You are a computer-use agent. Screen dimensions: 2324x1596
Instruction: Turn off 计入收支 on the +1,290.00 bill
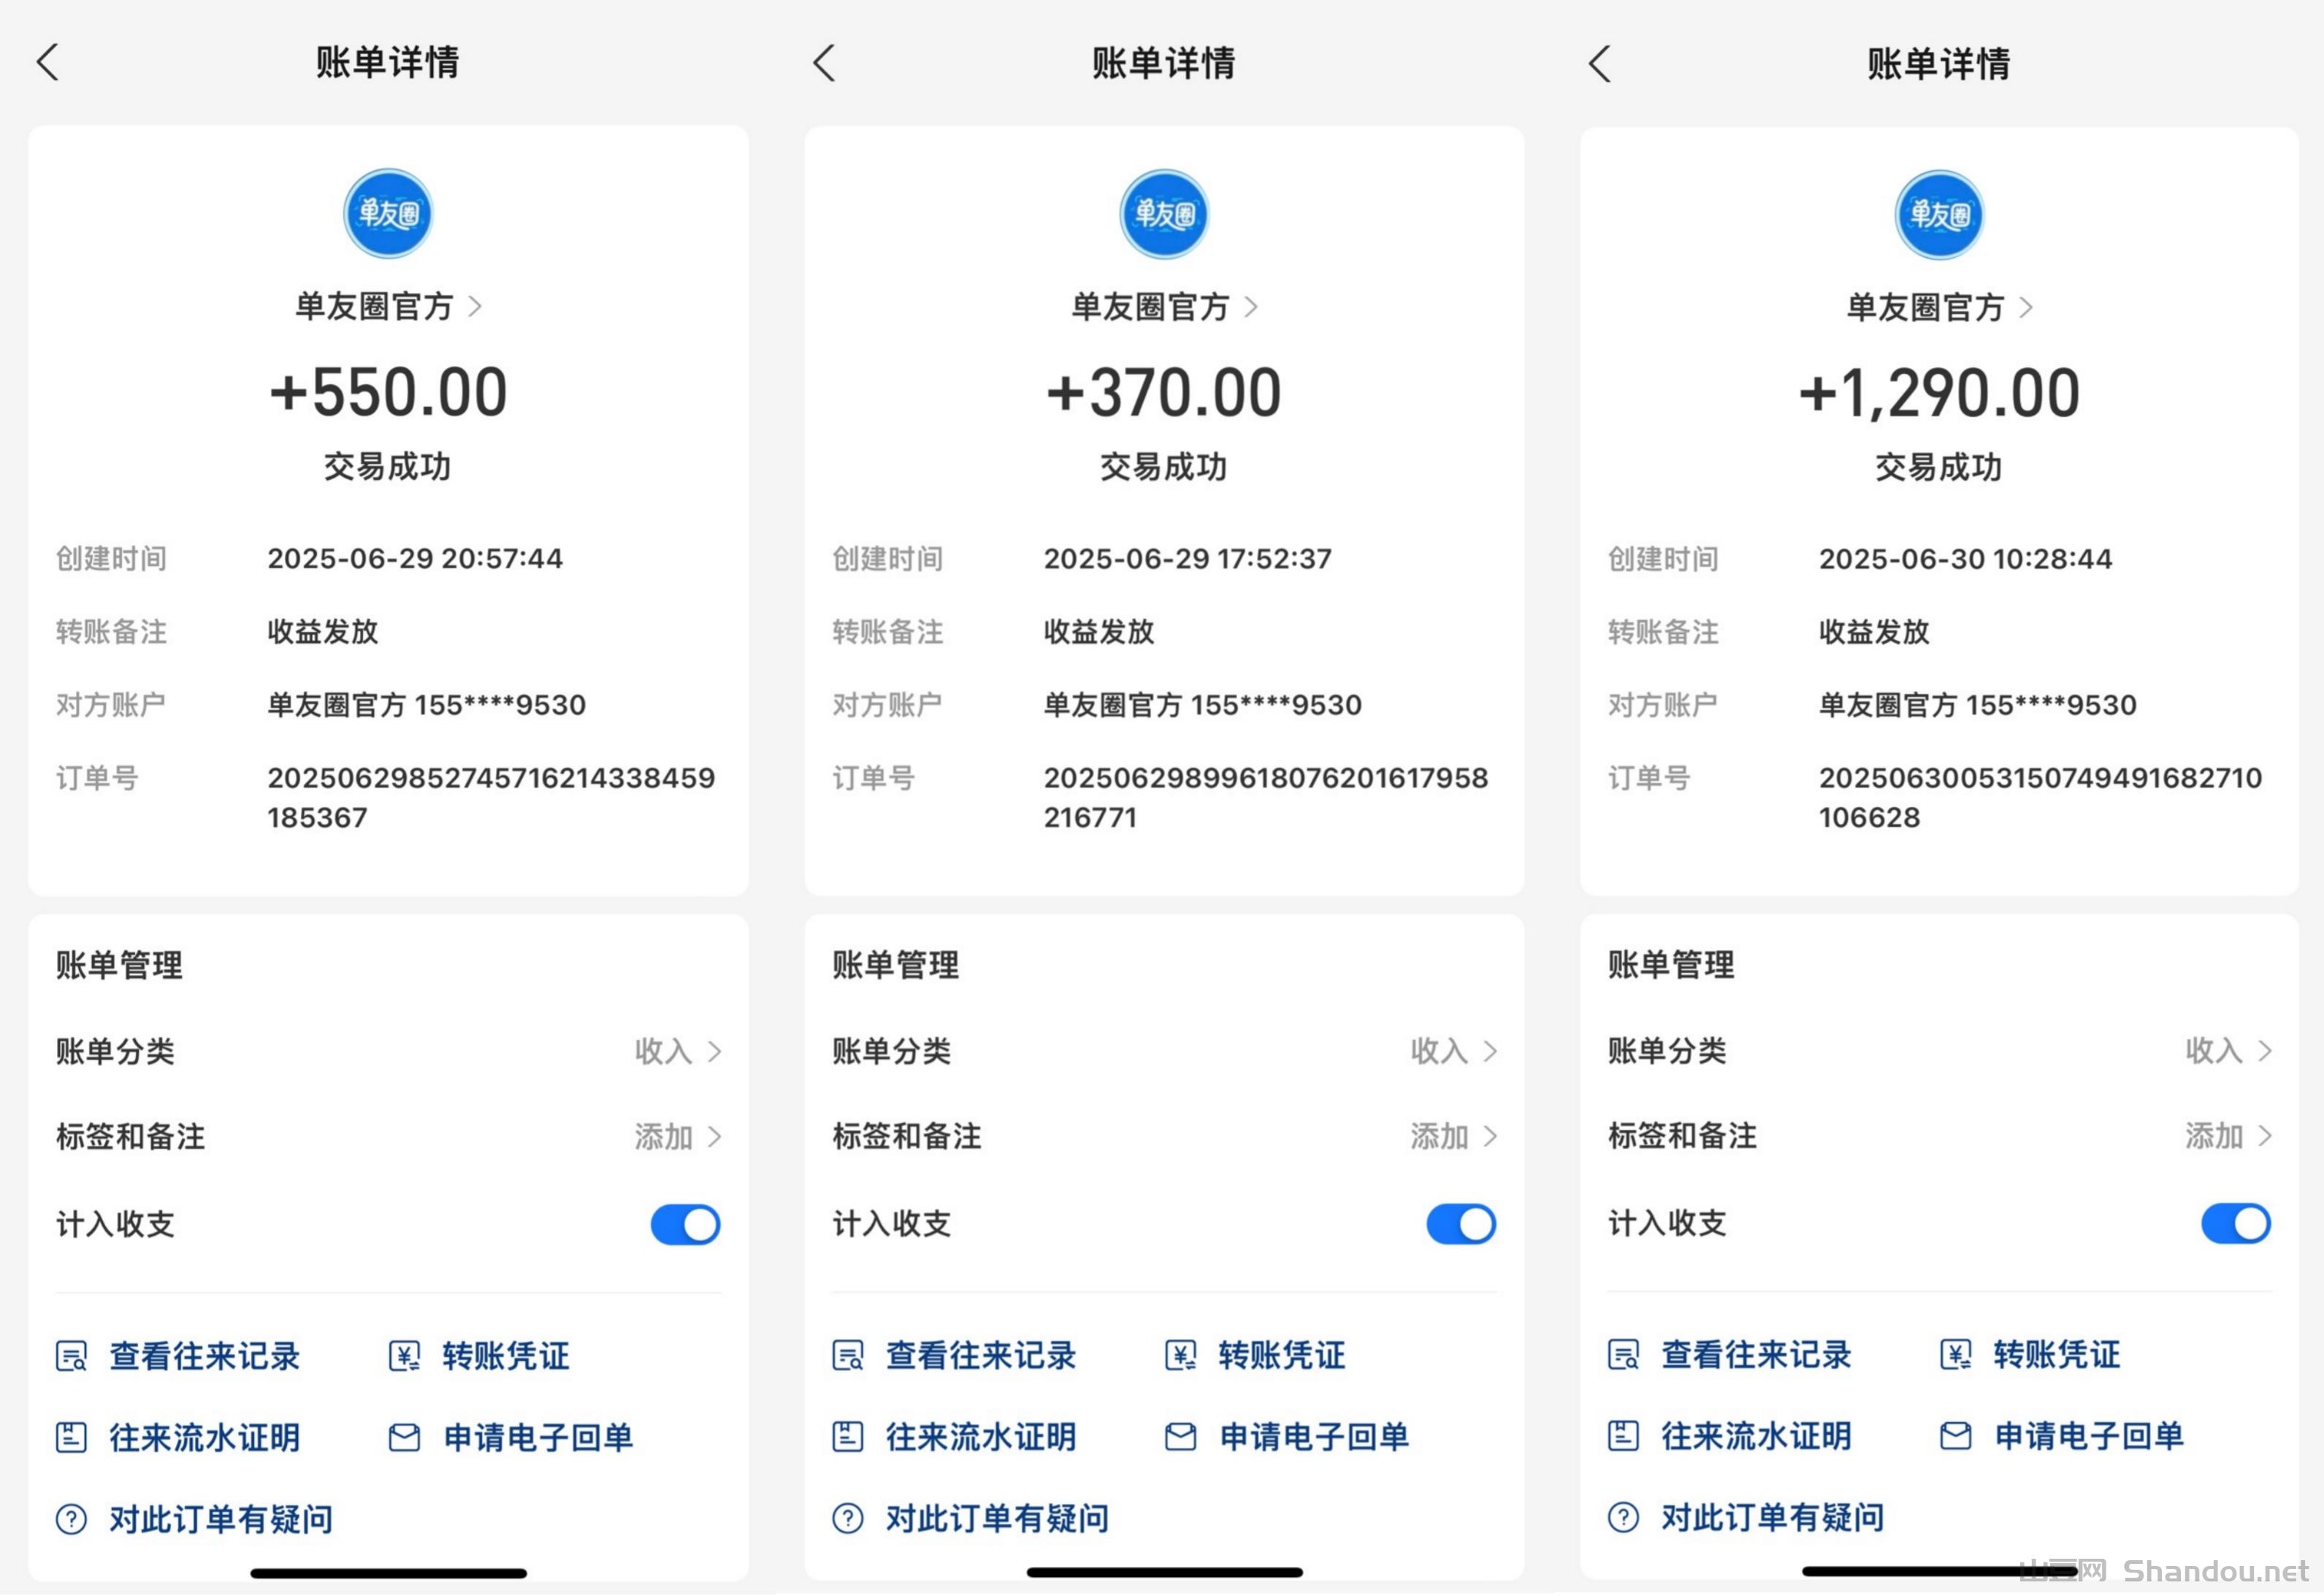(x=2235, y=1223)
